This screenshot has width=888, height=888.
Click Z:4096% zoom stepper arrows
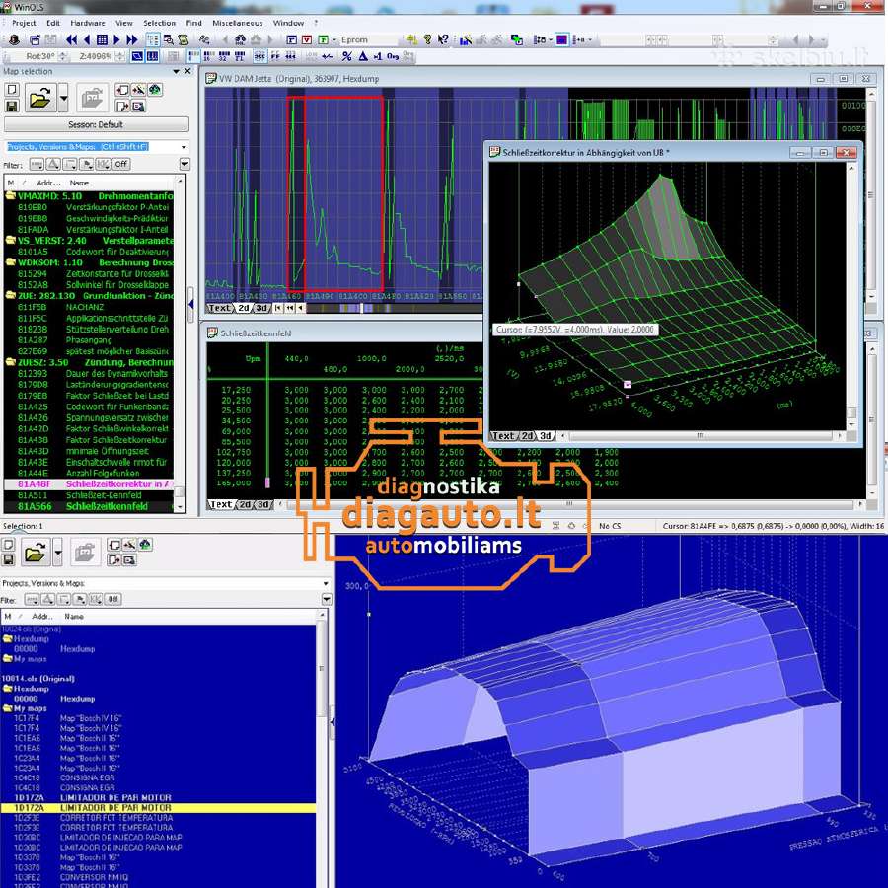(x=119, y=56)
